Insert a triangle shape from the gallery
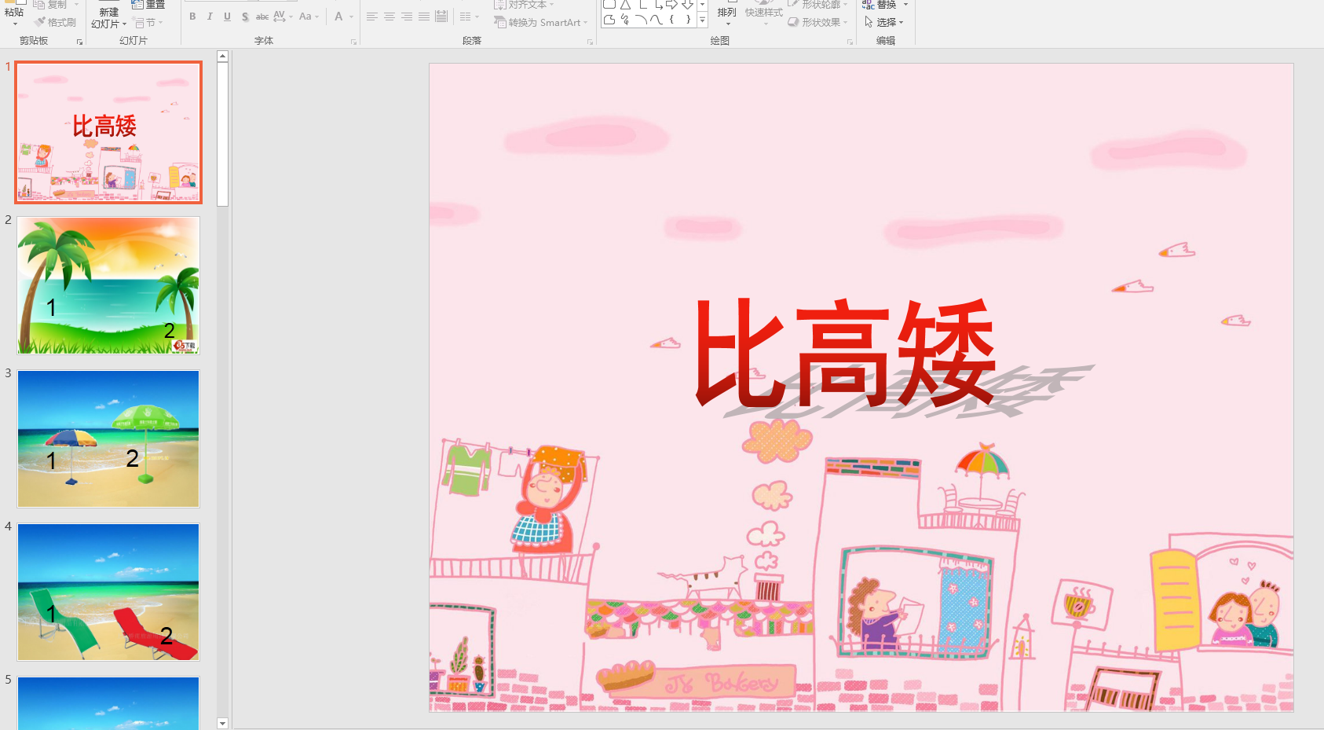 624,6
